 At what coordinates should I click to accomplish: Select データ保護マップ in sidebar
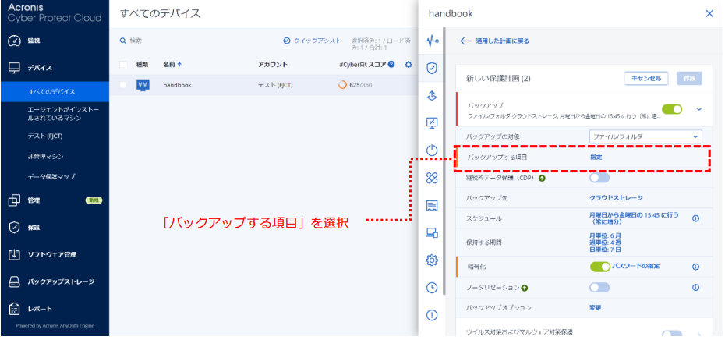tap(52, 177)
